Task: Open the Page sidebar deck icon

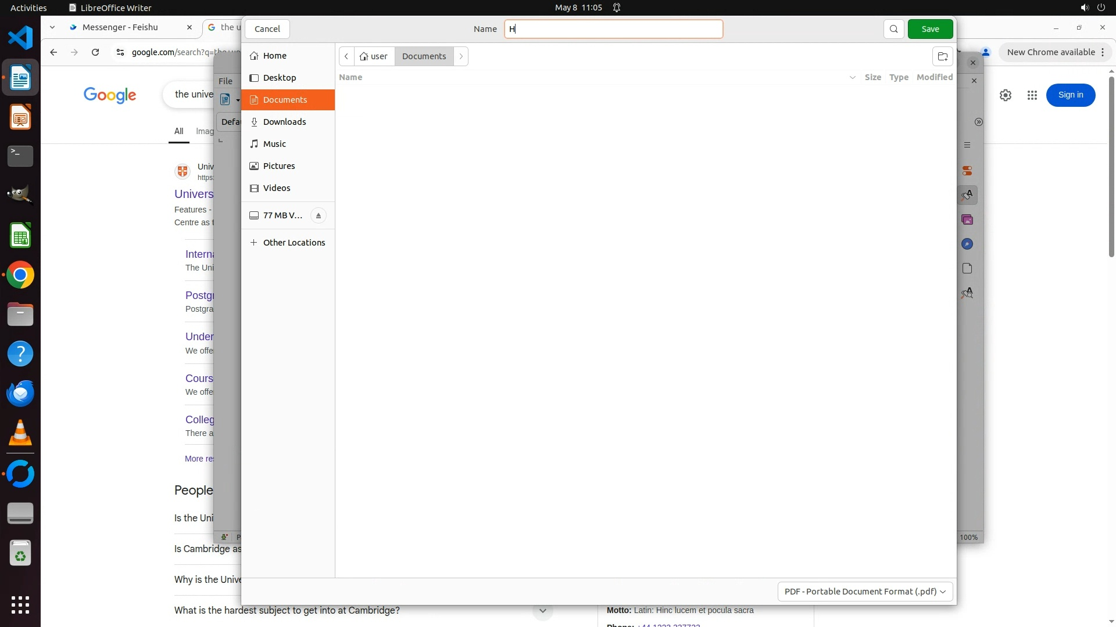Action: (x=967, y=268)
